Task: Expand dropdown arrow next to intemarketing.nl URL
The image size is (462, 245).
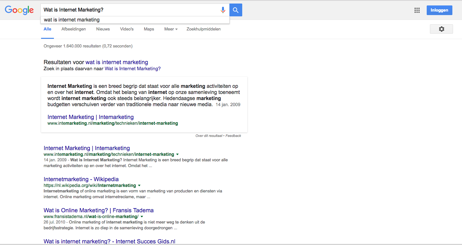Action: [177, 155]
